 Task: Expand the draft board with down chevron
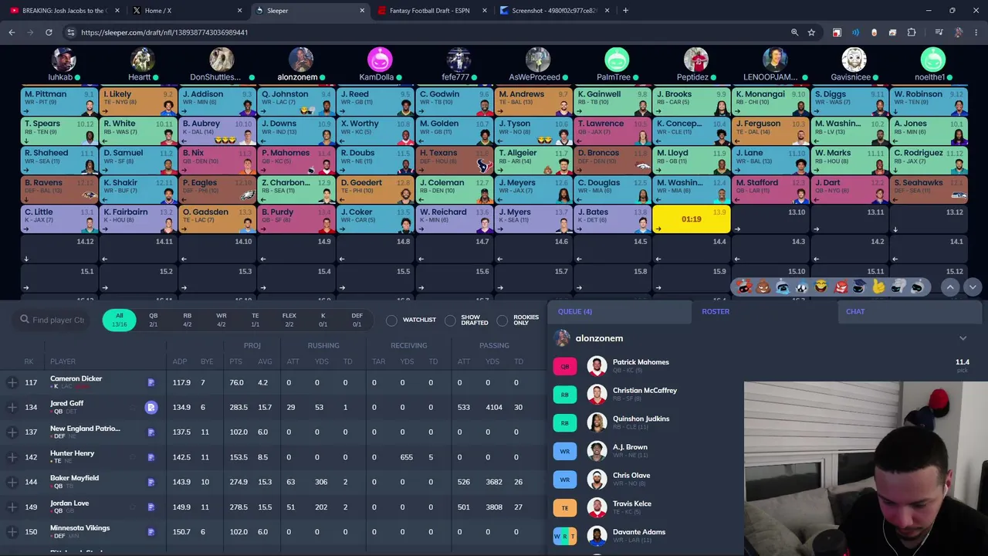(x=973, y=286)
